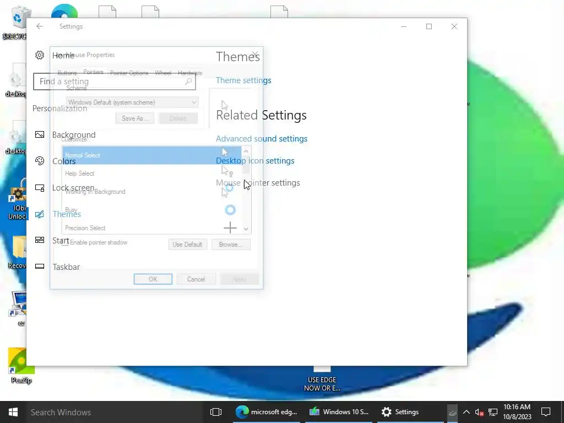Click the search magnifier in Find a setting
This screenshot has height=423, width=564.
point(188,82)
